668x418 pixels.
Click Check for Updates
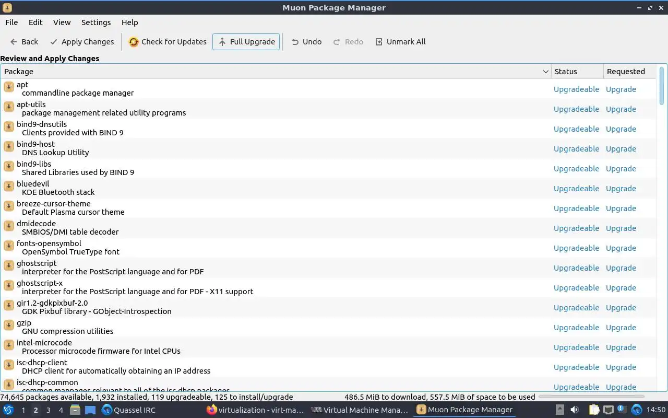click(x=168, y=42)
